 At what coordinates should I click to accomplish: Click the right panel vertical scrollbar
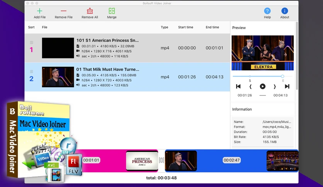click(x=297, y=56)
